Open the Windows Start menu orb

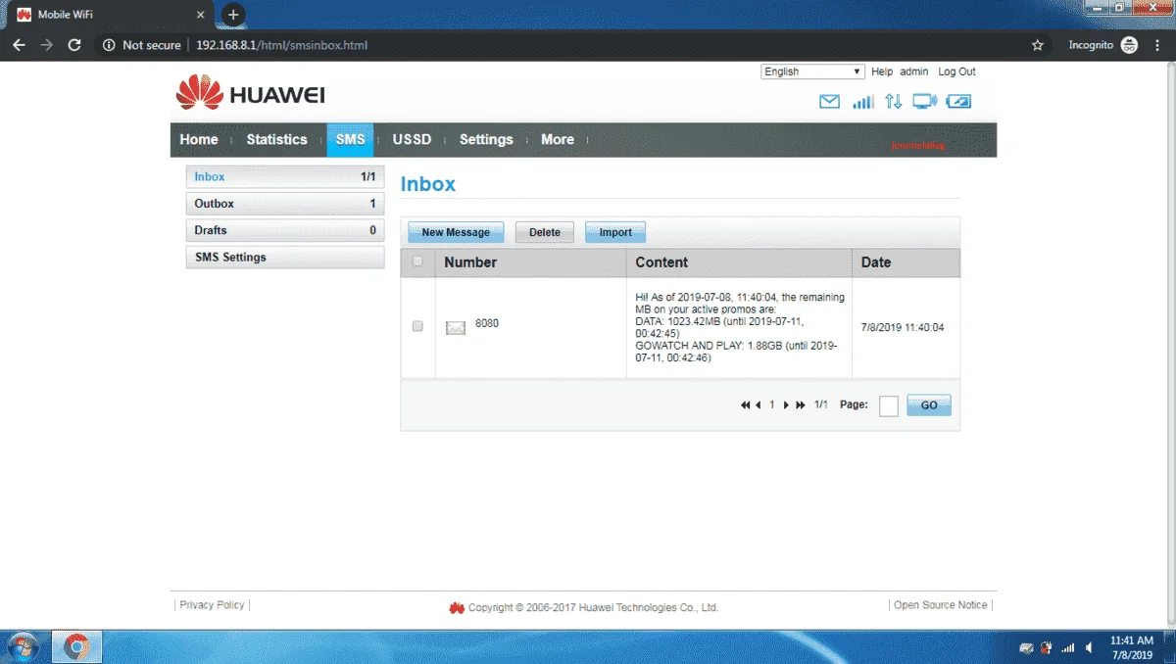[24, 646]
